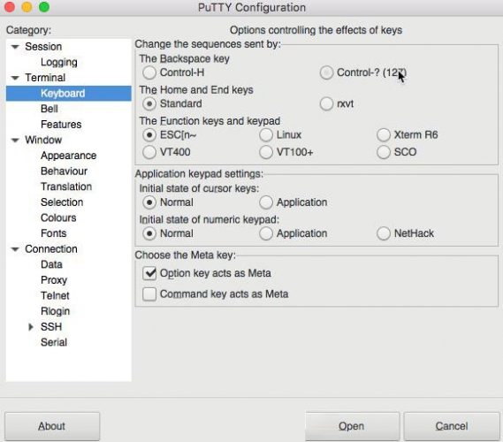Screen dimensions: 503x442
Task: Collapse the Session tree category
Action: click(x=15, y=47)
